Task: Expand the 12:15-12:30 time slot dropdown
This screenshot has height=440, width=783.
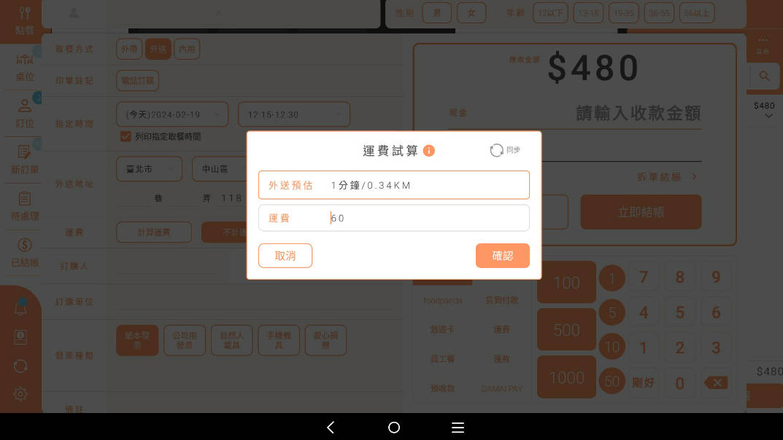Action: pyautogui.click(x=294, y=114)
